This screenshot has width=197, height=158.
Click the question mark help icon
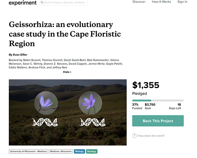point(134,136)
